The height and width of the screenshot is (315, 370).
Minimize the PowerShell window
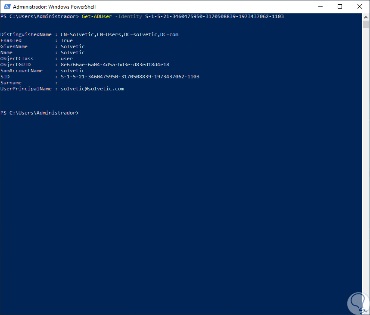320,6
